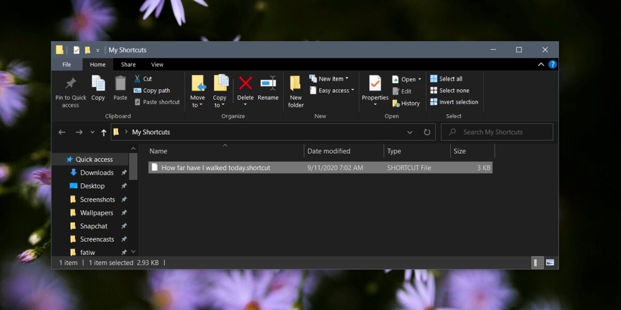Delete the selected file with red X
Screen dimensions: 621x310
245,84
